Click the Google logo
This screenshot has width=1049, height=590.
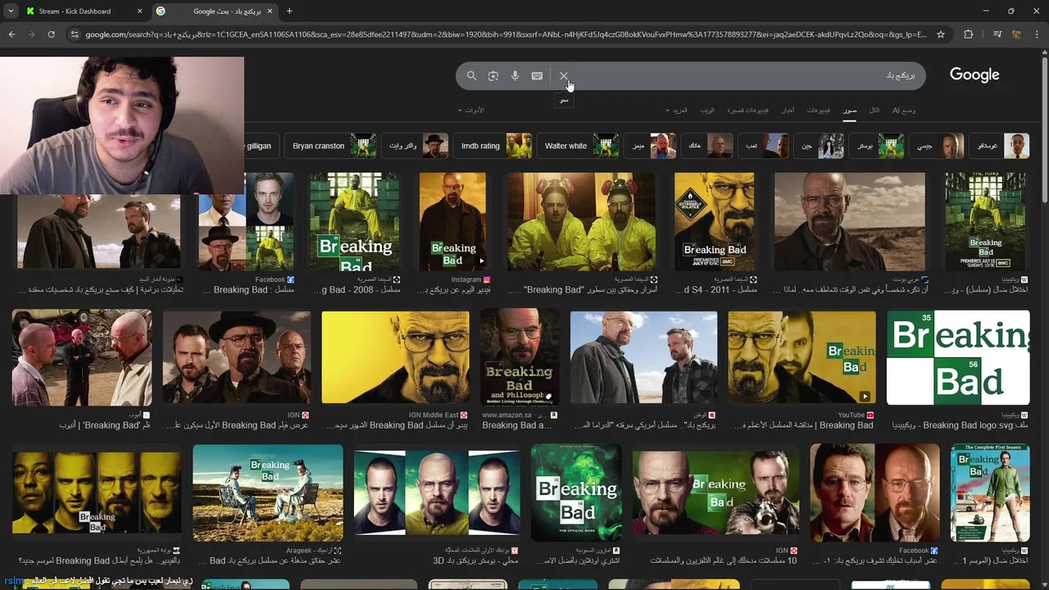[x=974, y=75]
